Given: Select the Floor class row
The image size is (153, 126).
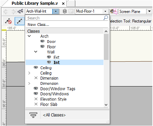Looking at the screenshot, I should [65, 47].
